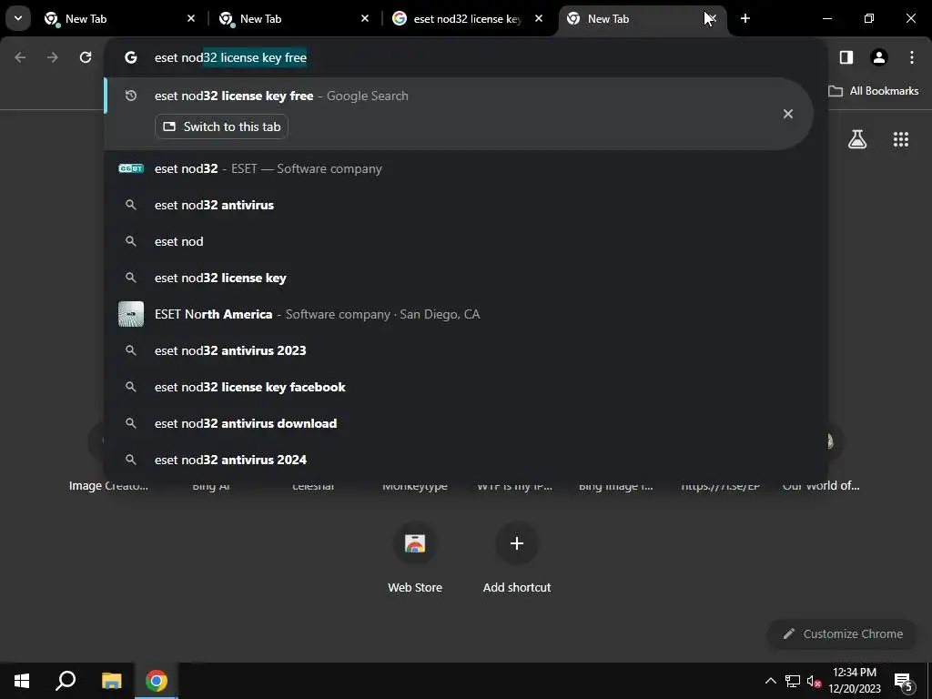Show hidden system tray icons
The height and width of the screenshot is (699, 932).
[770, 681]
